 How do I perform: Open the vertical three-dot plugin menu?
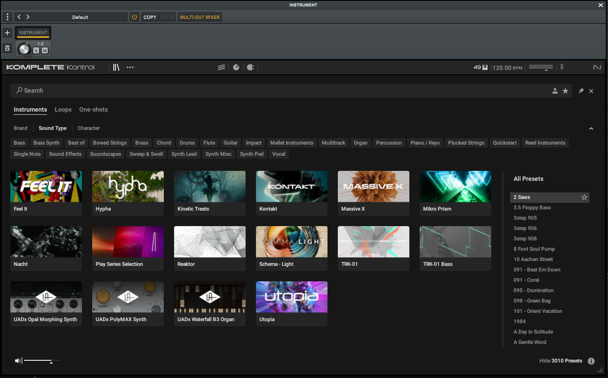[x=7, y=17]
